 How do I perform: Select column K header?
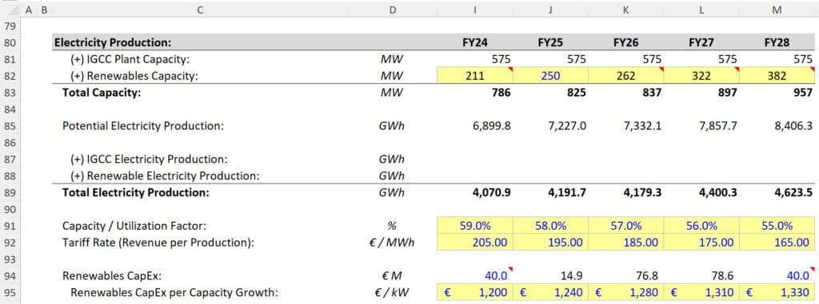[625, 9]
